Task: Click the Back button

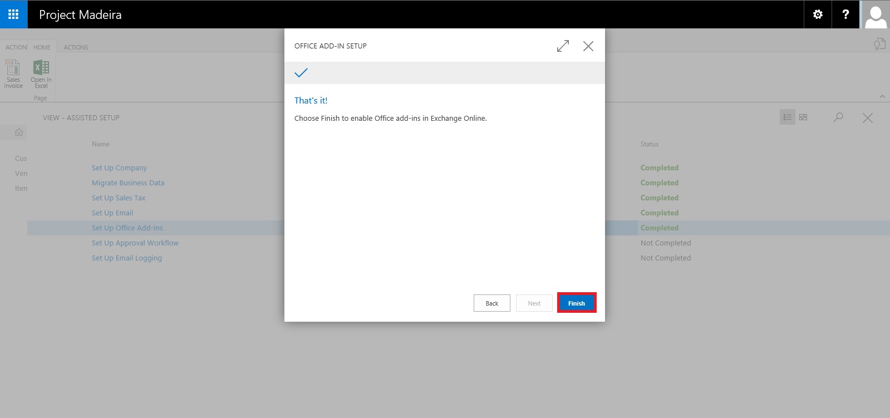Action: tap(492, 303)
